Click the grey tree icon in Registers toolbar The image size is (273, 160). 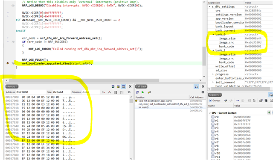pos(254,101)
